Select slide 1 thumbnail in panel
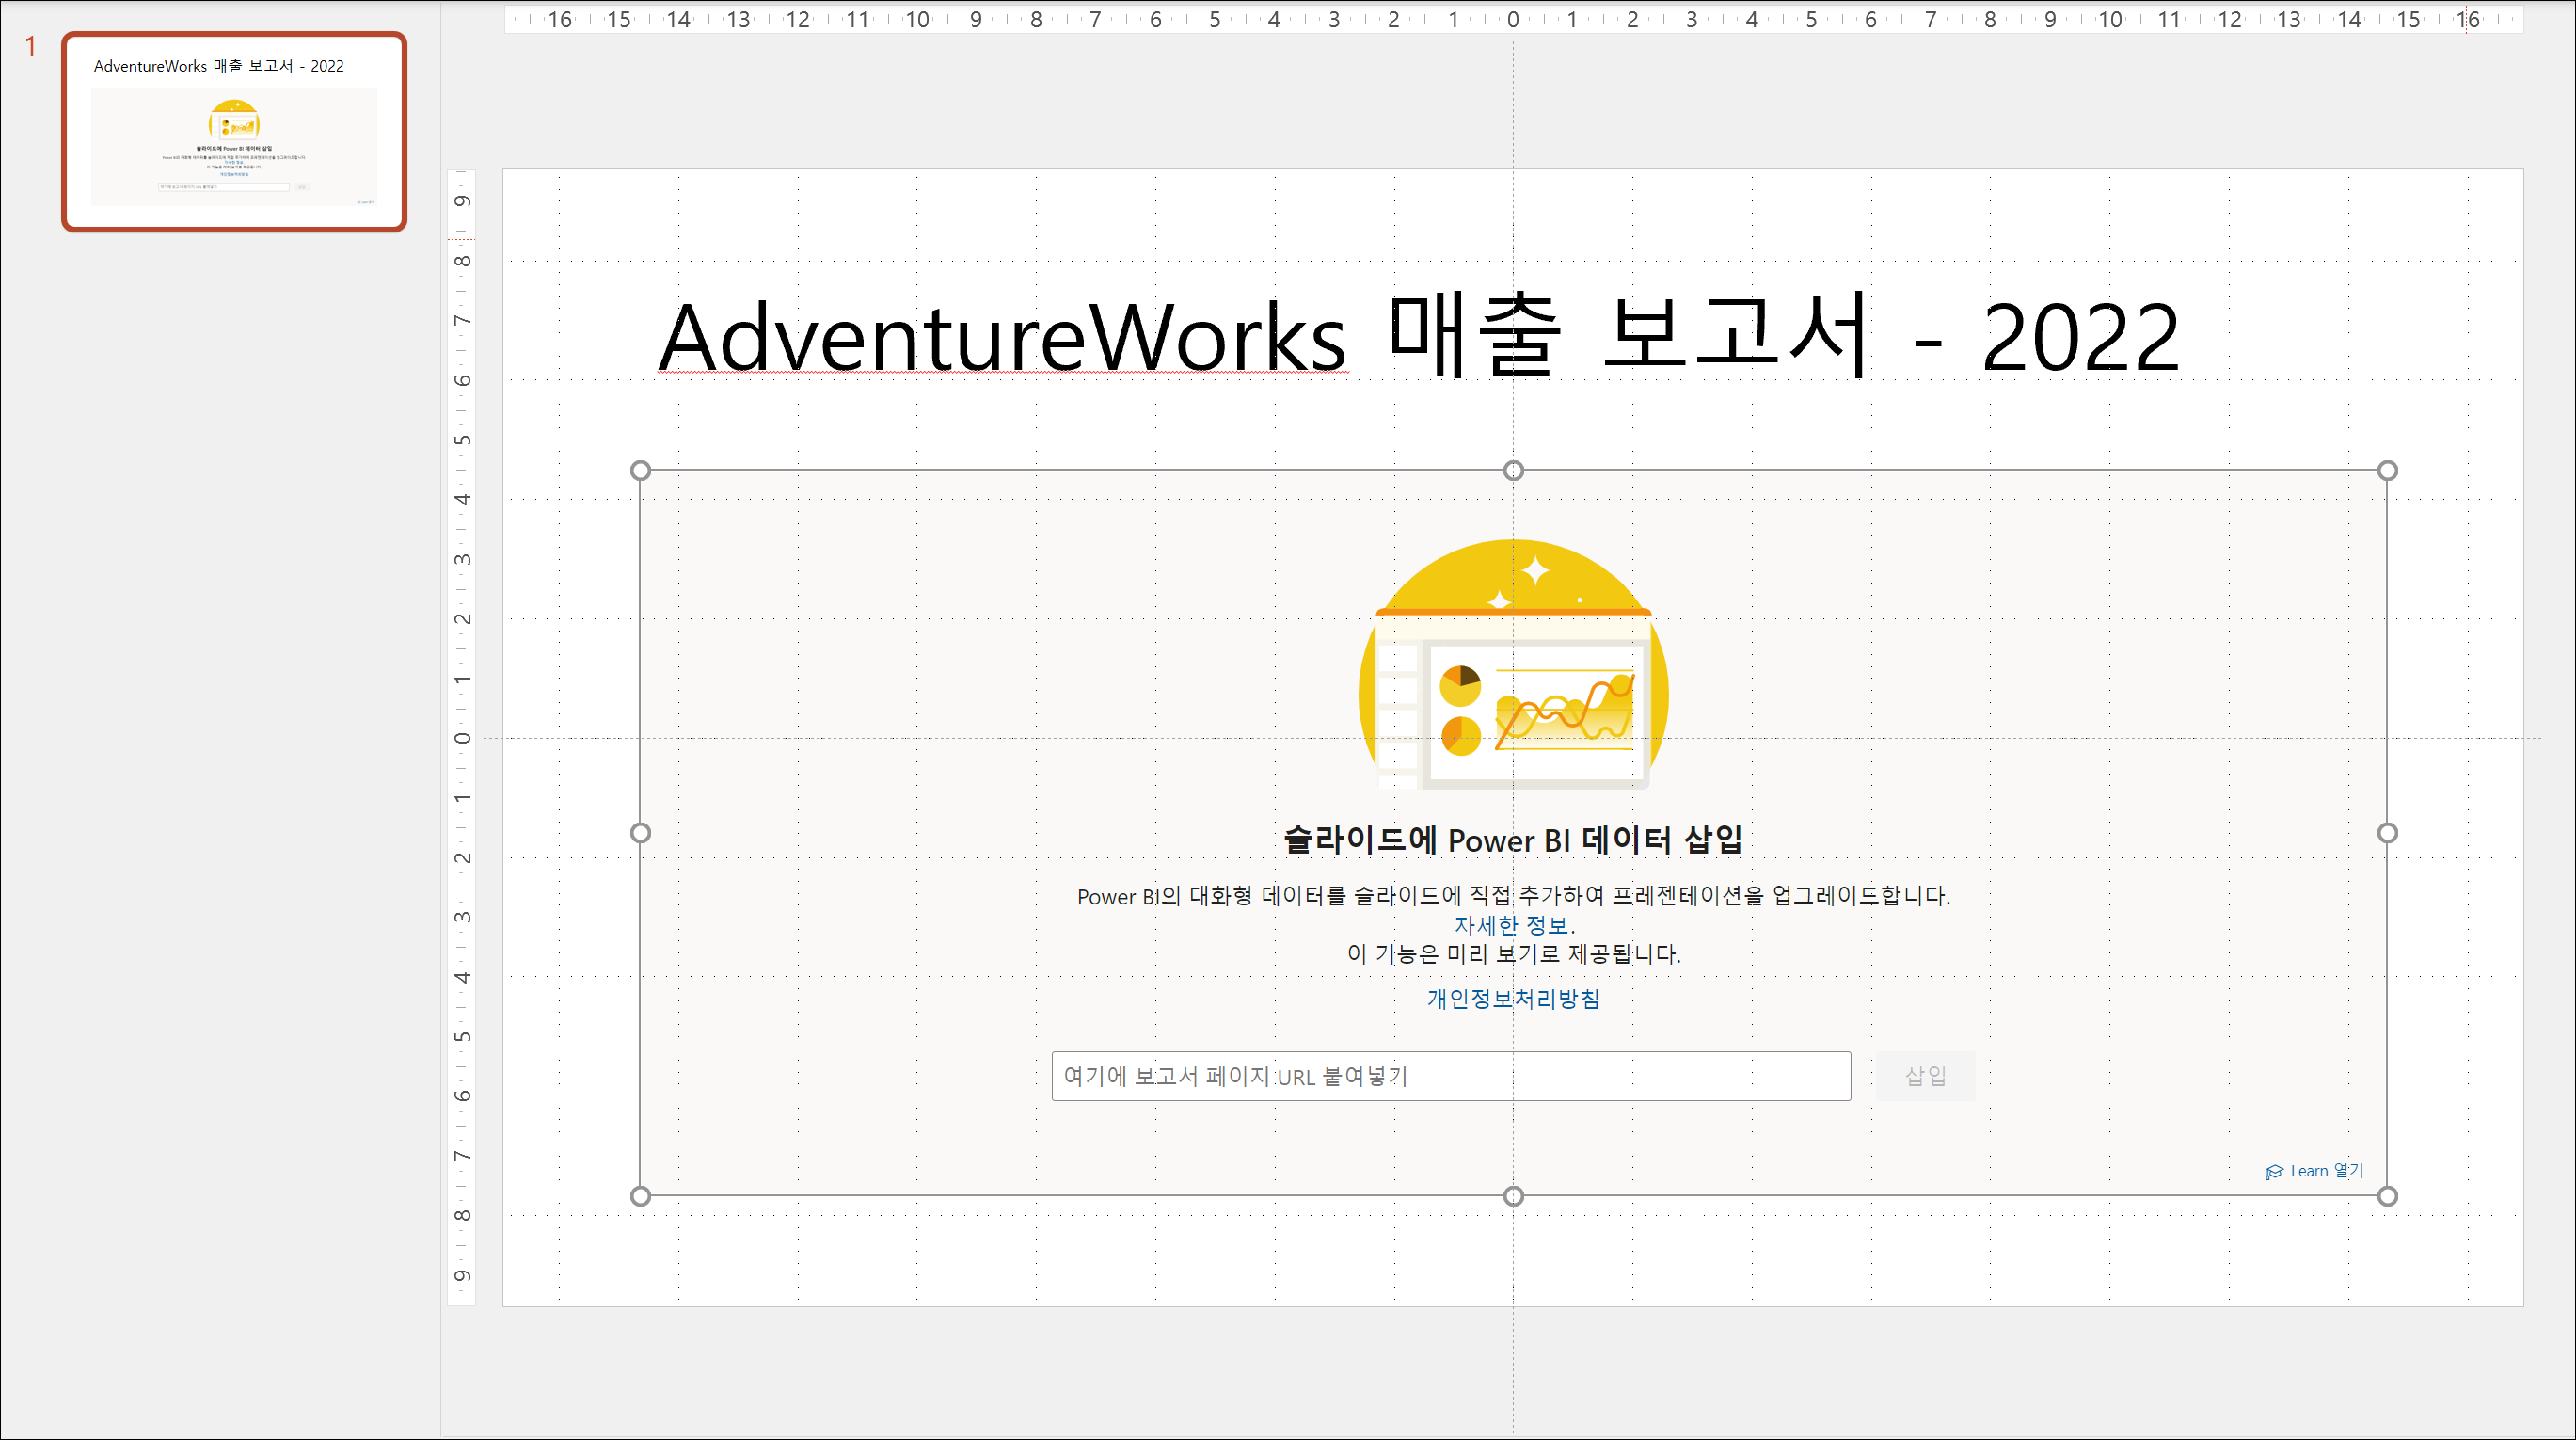This screenshot has height=1440, width=2576. click(x=233, y=131)
